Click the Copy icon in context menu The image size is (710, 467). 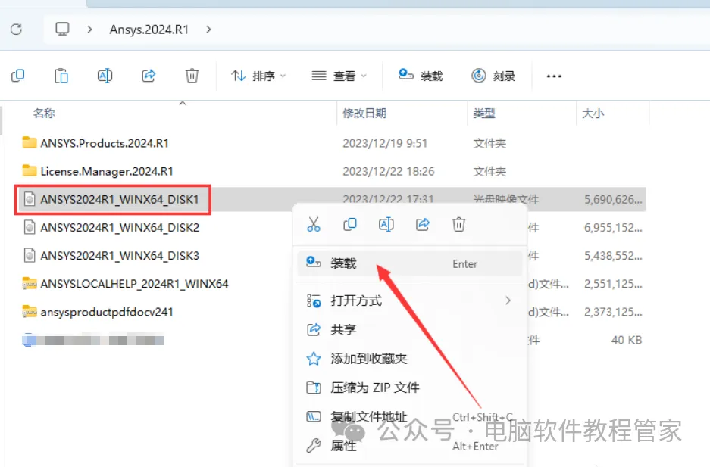click(350, 224)
